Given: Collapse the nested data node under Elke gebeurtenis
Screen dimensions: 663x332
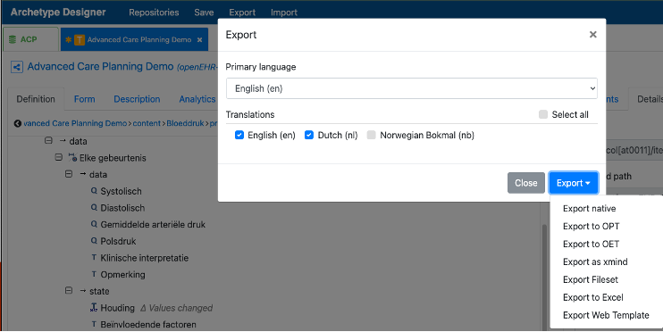Looking at the screenshot, I should (69, 174).
